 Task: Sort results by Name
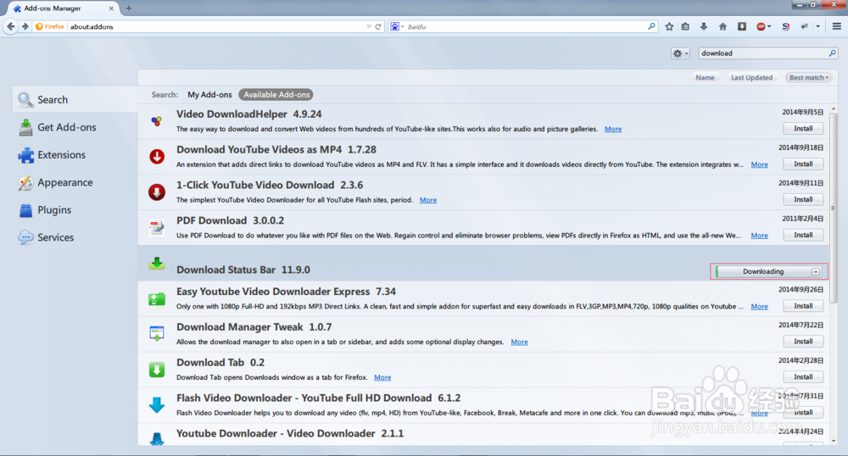pos(705,78)
